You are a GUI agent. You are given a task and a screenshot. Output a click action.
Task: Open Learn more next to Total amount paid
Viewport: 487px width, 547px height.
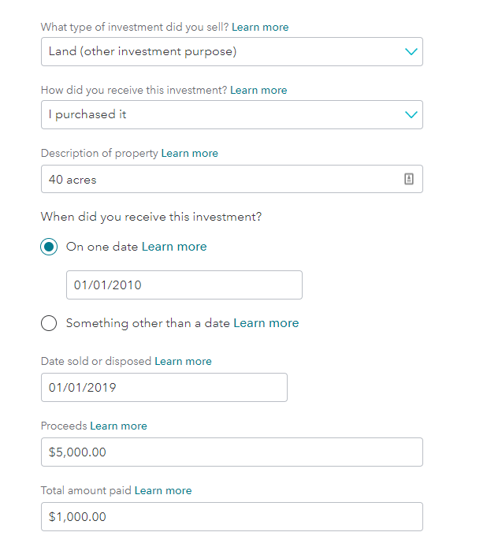click(x=163, y=490)
